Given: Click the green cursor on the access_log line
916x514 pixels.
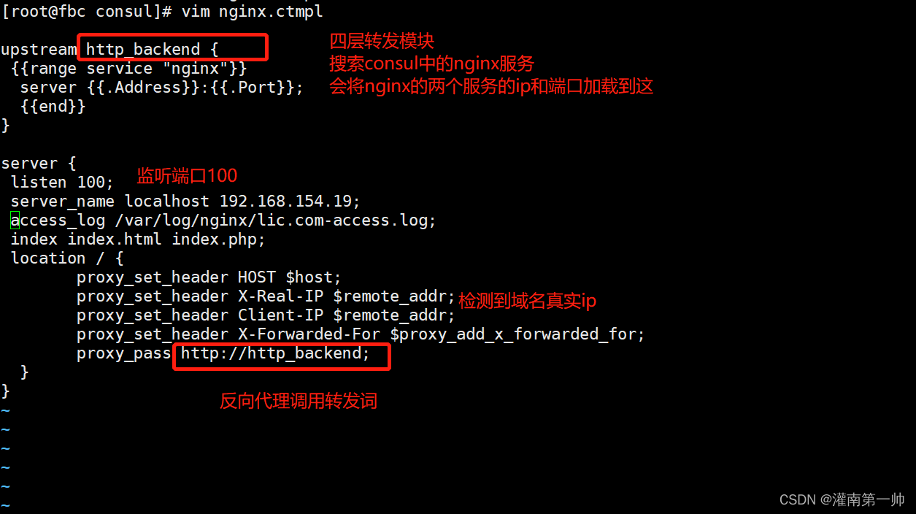Looking at the screenshot, I should [15, 220].
